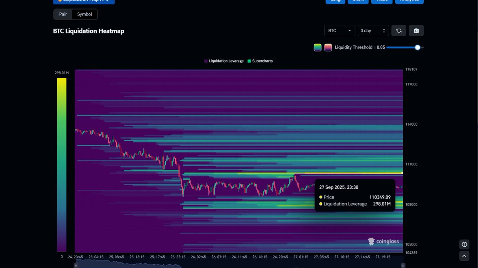This screenshot has width=478, height=268.
Task: Click the 27, 10:15 time axis label
Action: tap(341, 257)
